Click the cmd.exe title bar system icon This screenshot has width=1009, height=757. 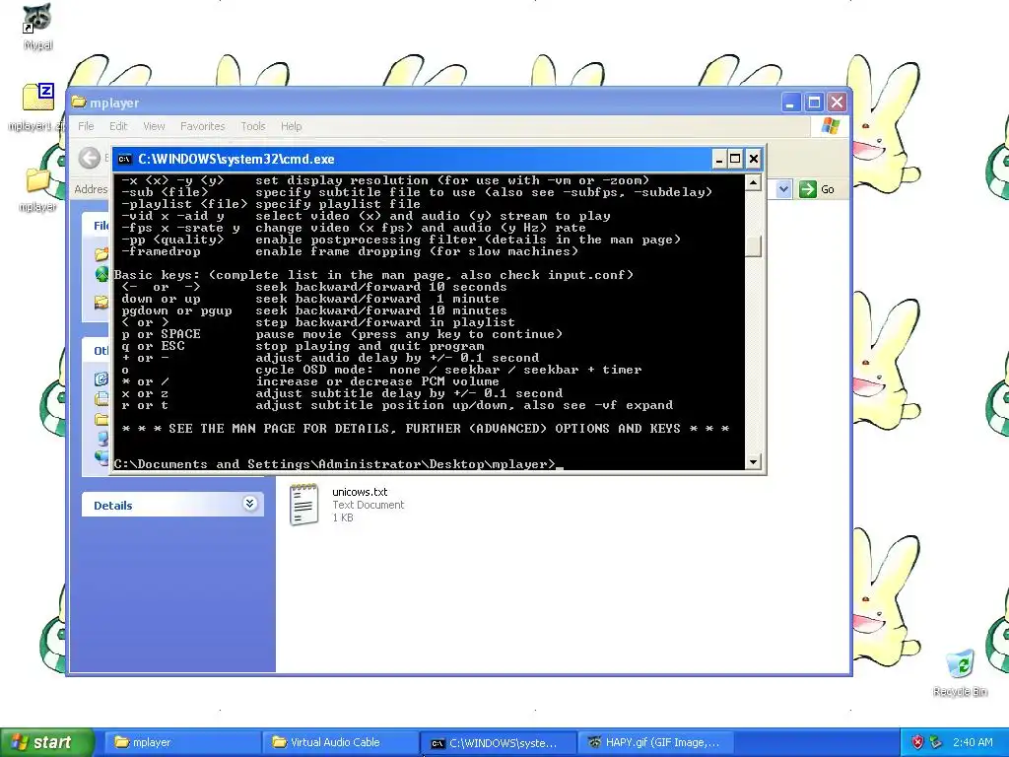click(125, 159)
